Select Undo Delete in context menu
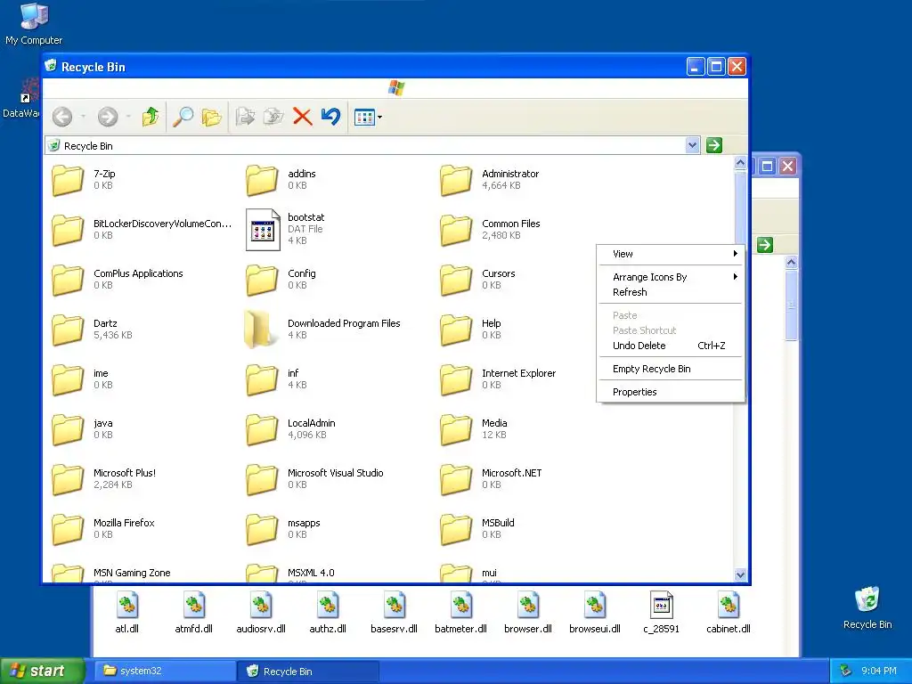The height and width of the screenshot is (684, 912). pyautogui.click(x=671, y=346)
